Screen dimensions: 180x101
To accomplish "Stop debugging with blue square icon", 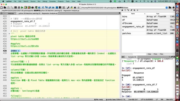I will [x=57, y=8].
